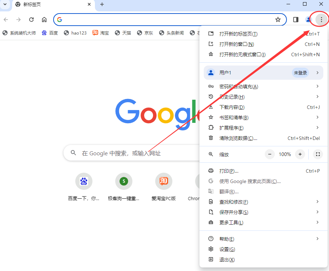Expand the 用户1 submenu chevron
This screenshot has height=271, width=329.
[x=318, y=73]
